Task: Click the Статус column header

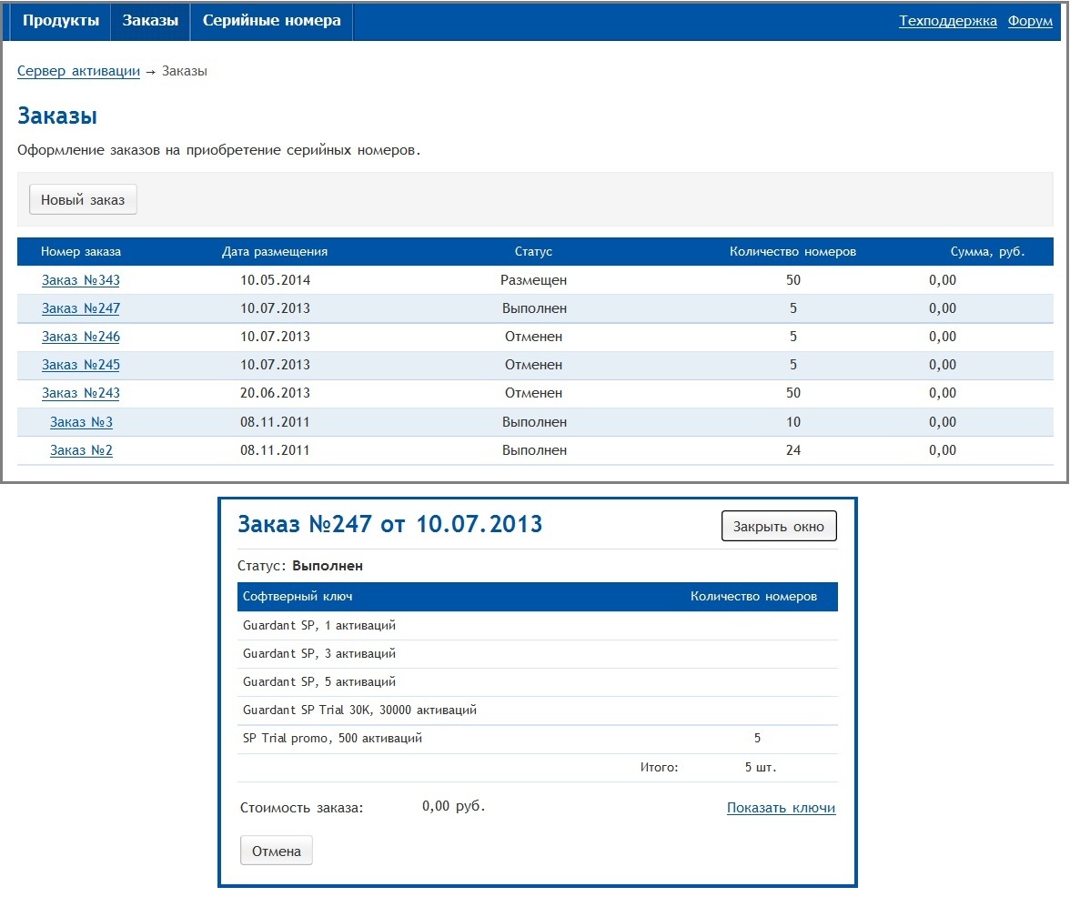Action: [533, 252]
